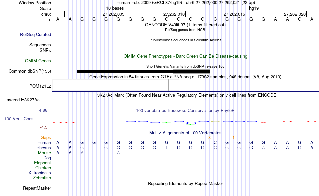The height and width of the screenshot is (196, 319).
Task: Click the gray dbSNP variant bar
Action: pyautogui.click(x=191, y=71)
